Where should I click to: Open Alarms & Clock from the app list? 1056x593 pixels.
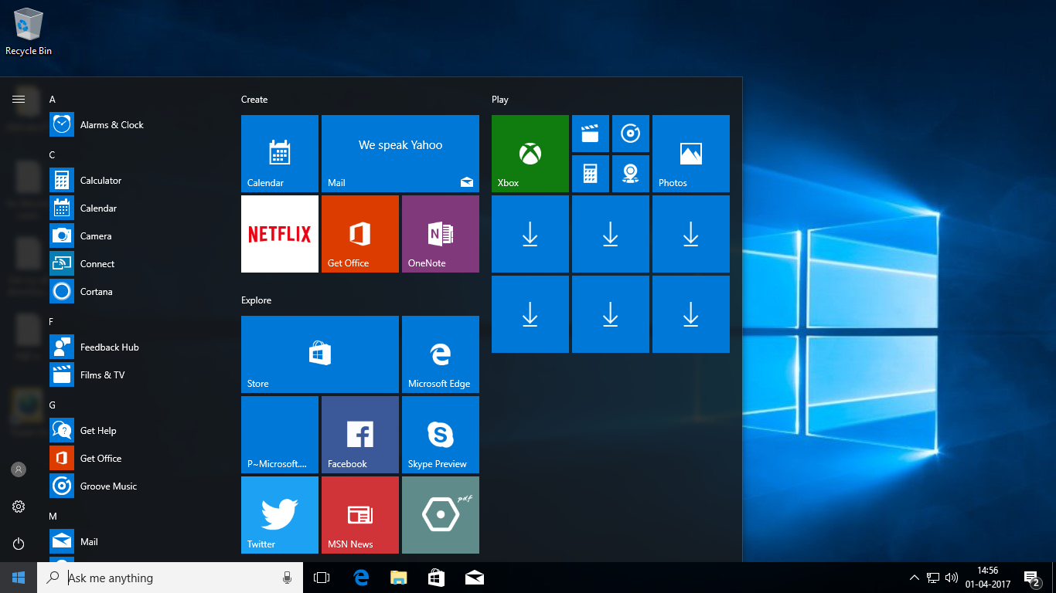point(139,124)
